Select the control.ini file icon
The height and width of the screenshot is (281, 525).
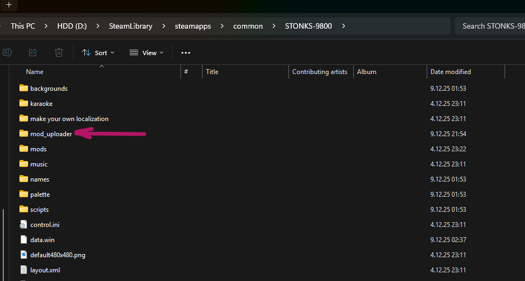pos(23,224)
